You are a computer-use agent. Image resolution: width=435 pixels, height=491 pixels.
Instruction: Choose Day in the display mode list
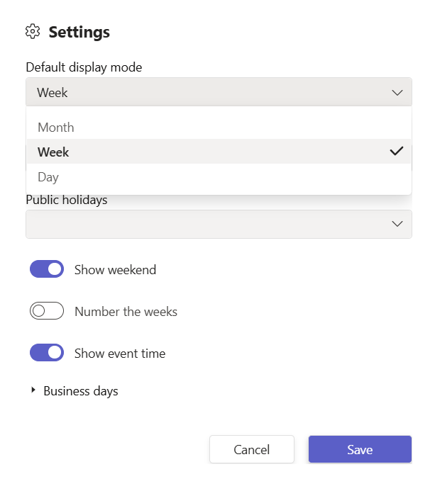click(x=48, y=177)
